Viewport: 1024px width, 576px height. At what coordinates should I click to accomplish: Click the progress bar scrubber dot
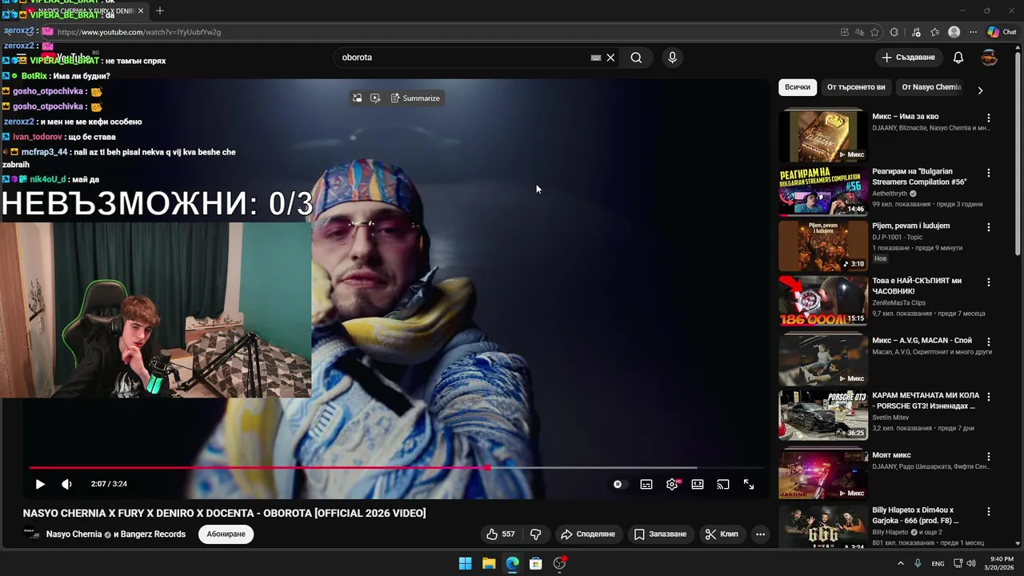[x=486, y=468]
